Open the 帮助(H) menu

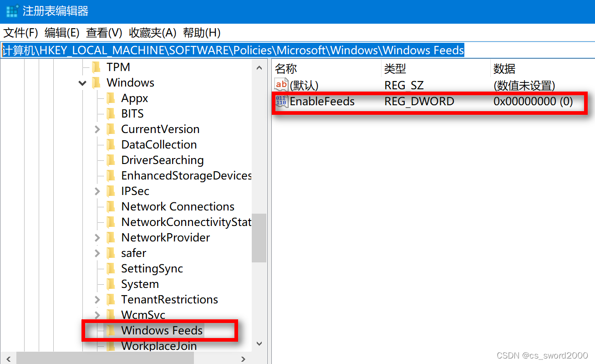click(202, 33)
